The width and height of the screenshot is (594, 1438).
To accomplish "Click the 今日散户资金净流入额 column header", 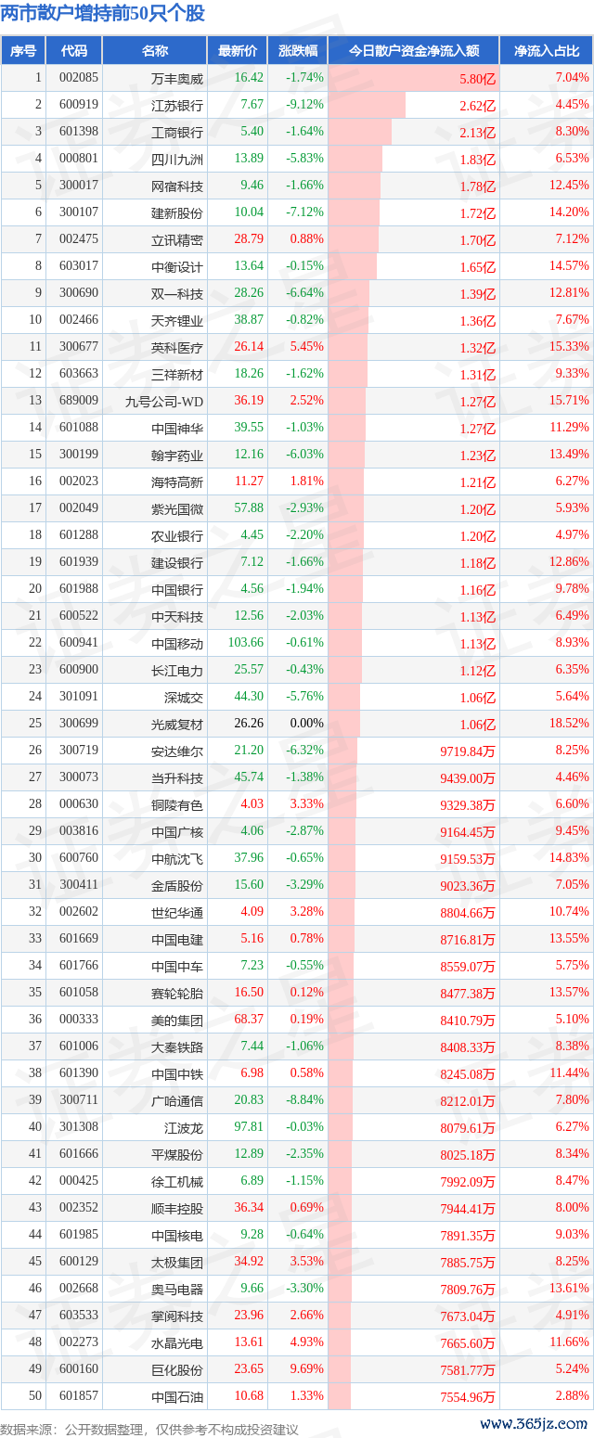I will pyautogui.click(x=413, y=51).
